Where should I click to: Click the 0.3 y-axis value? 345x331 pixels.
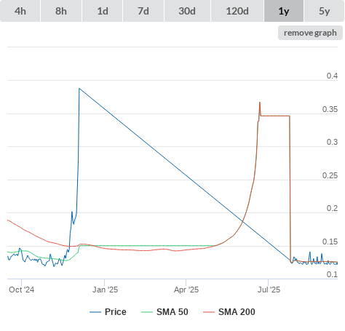pos(332,142)
